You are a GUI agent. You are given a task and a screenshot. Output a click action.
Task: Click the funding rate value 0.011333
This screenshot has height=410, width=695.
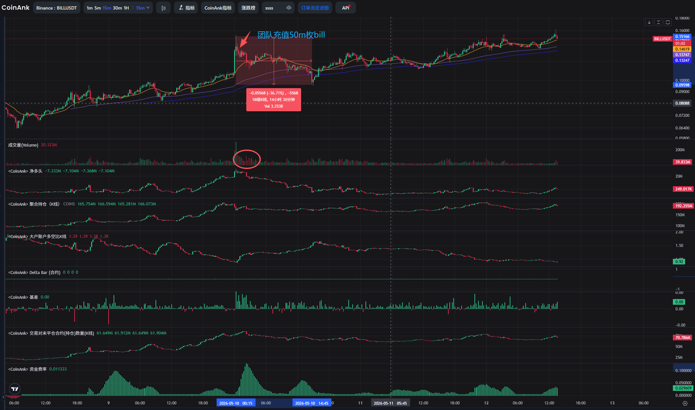click(x=58, y=369)
